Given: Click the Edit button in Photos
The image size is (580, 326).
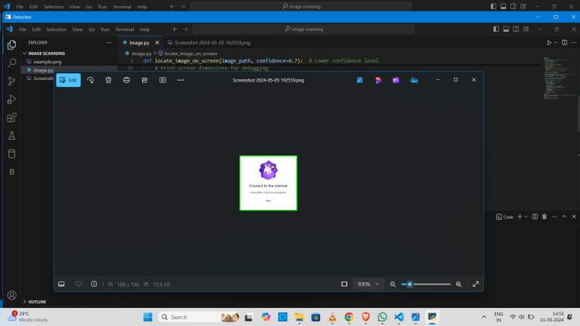Looking at the screenshot, I should (68, 80).
